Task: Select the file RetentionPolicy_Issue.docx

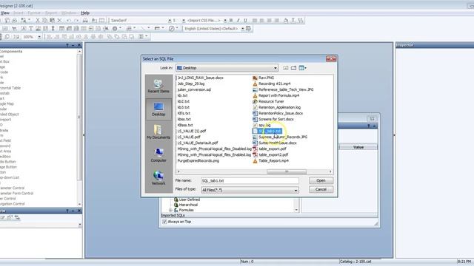Action: pyautogui.click(x=281, y=113)
